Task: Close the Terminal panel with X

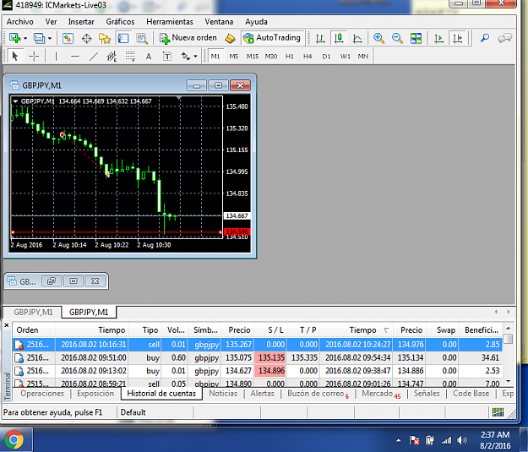Action: 7,325
